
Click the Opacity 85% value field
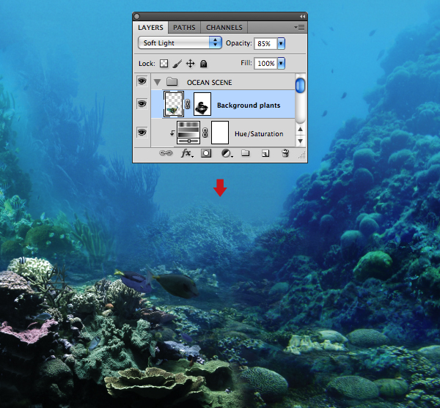coord(265,43)
